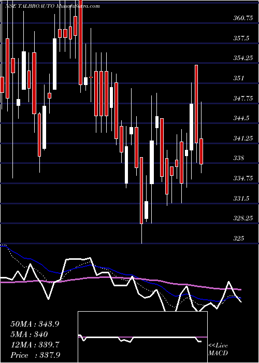The image size is (259, 363).
Task: Click the Price : 337.9 value
Action: (x=35, y=355)
